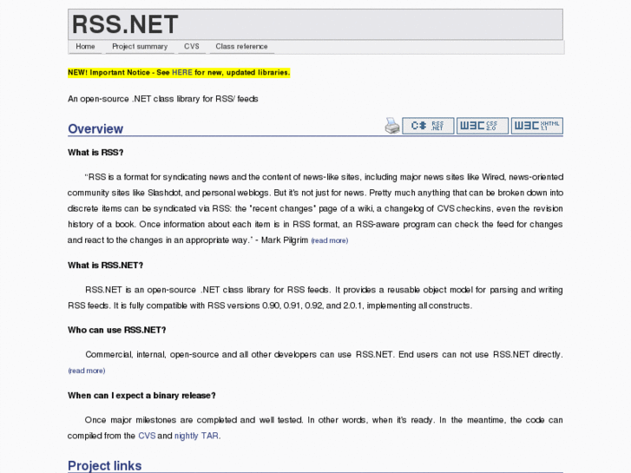Go to the Home tab
The width and height of the screenshot is (631, 473).
[x=85, y=47]
